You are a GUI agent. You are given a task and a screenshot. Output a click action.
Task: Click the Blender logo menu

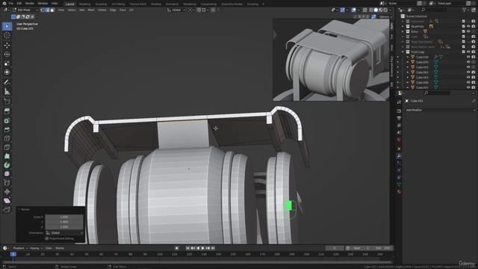click(x=4, y=3)
